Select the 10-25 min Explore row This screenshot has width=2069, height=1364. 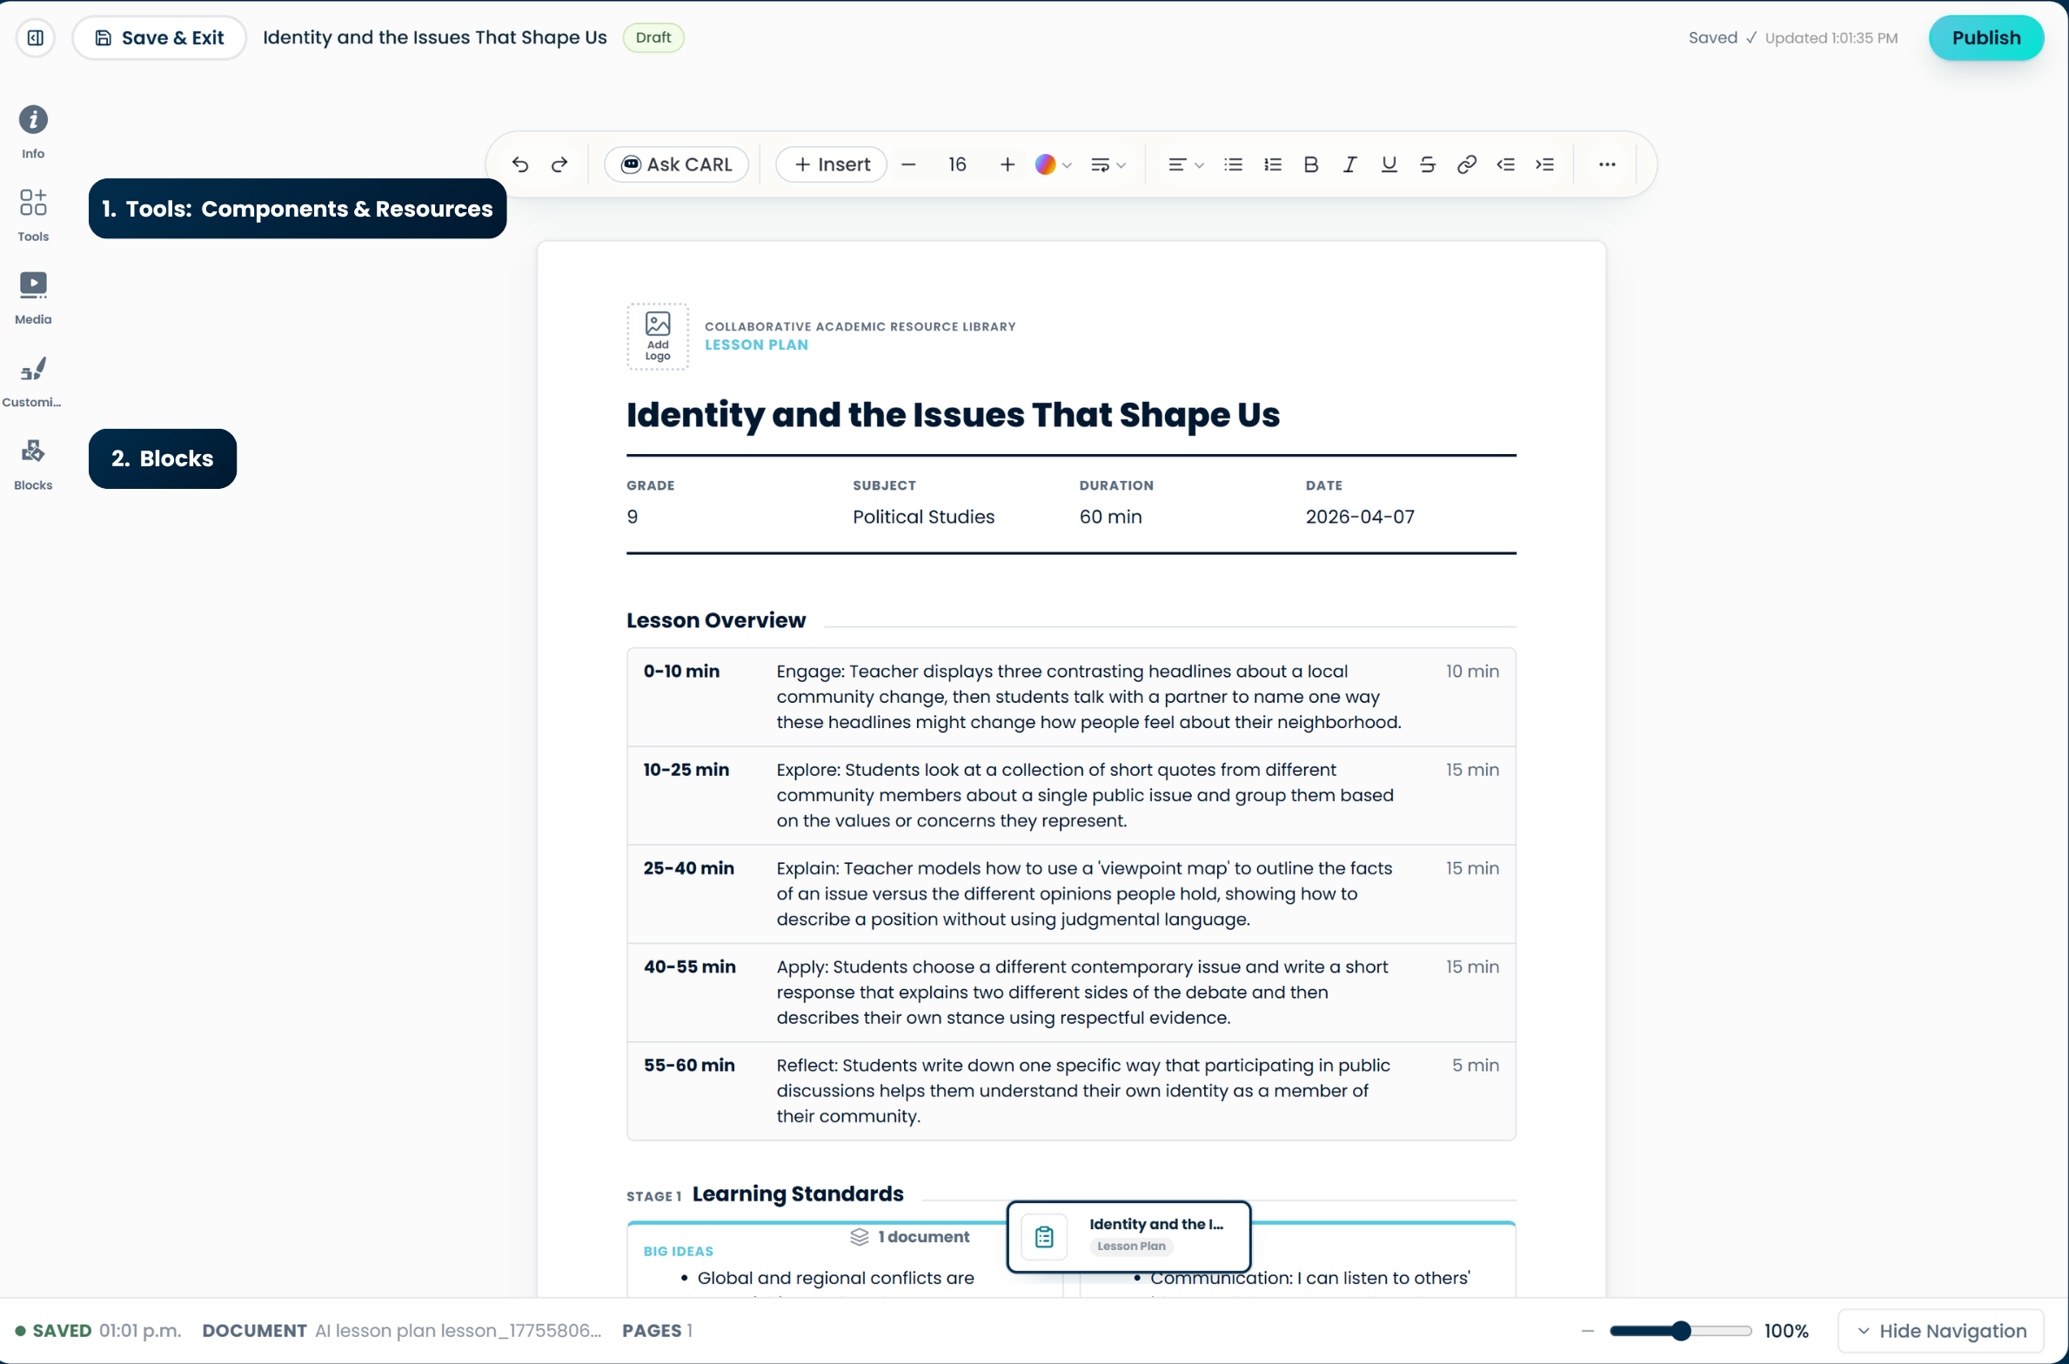pyautogui.click(x=1071, y=795)
